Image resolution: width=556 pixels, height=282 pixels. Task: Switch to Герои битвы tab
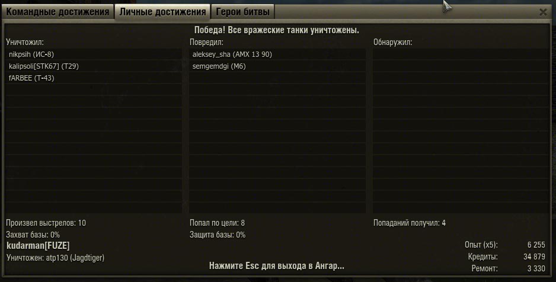click(243, 12)
